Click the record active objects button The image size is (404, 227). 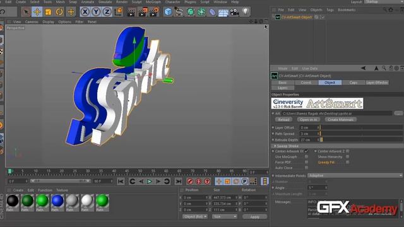point(190,182)
